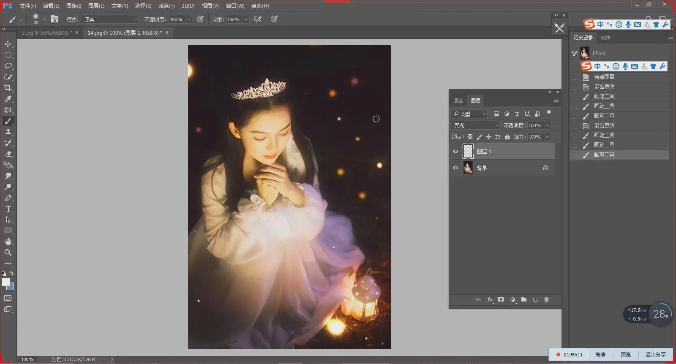This screenshot has height=364, width=676.
Task: Click the 预览 button
Action: click(x=626, y=355)
